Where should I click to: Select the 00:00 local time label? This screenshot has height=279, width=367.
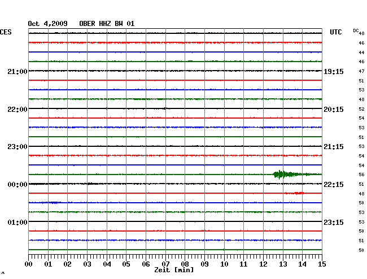(18, 185)
